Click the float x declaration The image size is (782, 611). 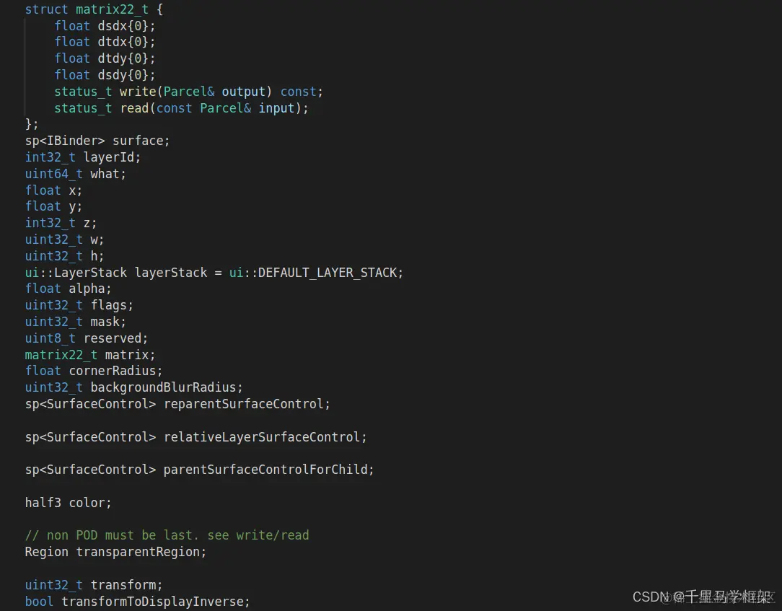click(x=53, y=190)
